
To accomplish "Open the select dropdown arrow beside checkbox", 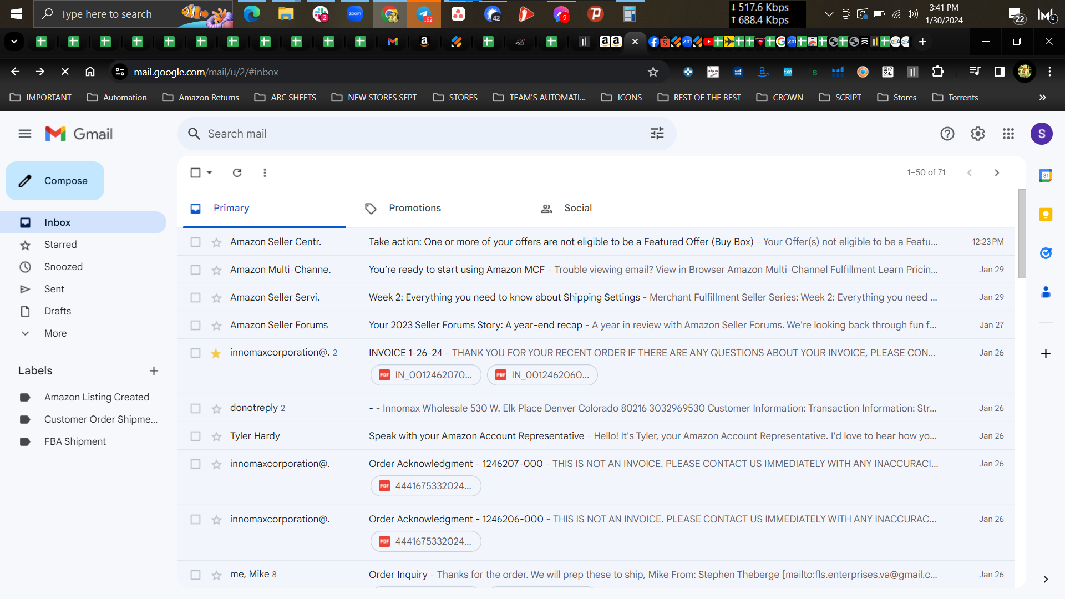I will [x=210, y=172].
